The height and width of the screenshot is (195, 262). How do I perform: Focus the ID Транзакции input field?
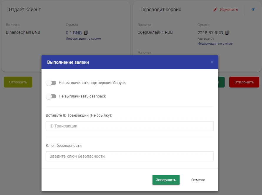pyautogui.click(x=130, y=126)
